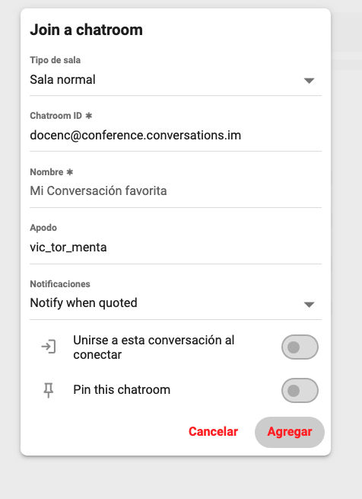The image size is (362, 499).
Task: Click the Agregar button
Action: 290,432
